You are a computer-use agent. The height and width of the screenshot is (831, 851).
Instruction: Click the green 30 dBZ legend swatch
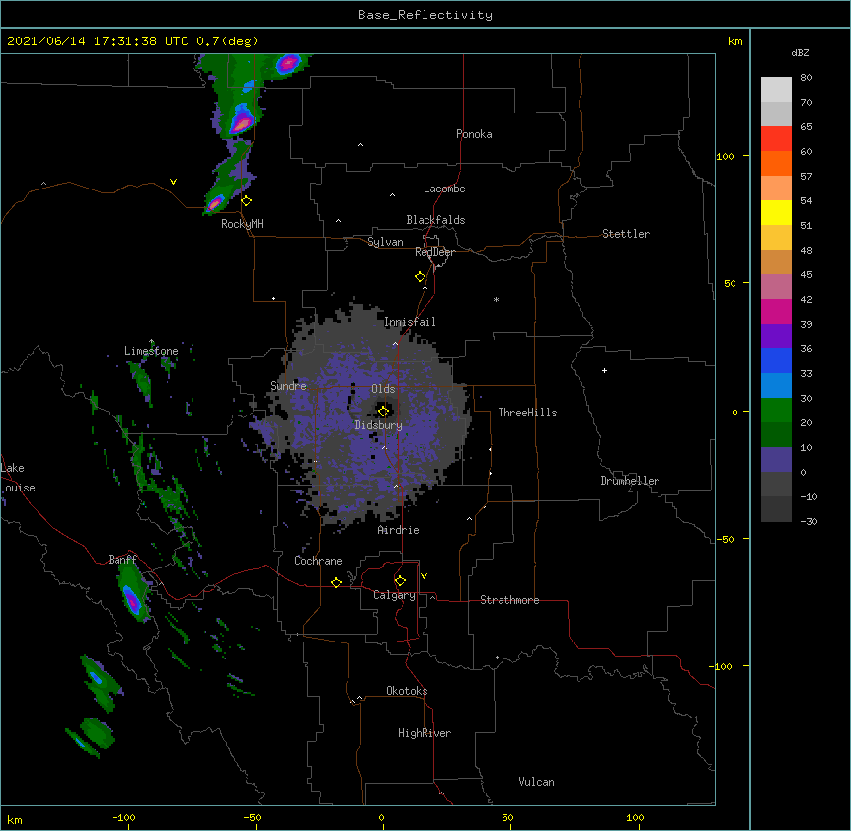pyautogui.click(x=776, y=411)
